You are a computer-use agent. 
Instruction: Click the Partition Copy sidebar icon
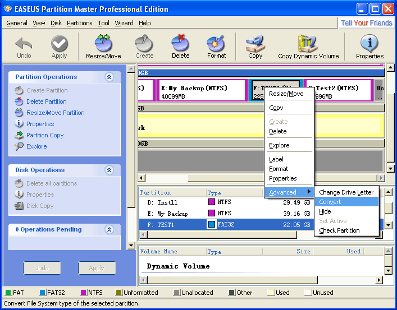(19, 135)
